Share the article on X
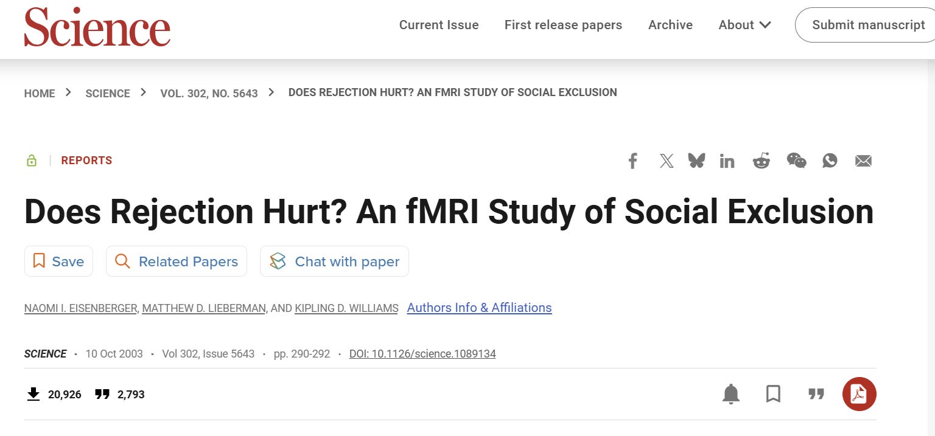This screenshot has height=436, width=935. pyautogui.click(x=667, y=161)
